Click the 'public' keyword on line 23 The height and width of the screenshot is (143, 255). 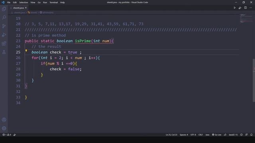pos(31,41)
